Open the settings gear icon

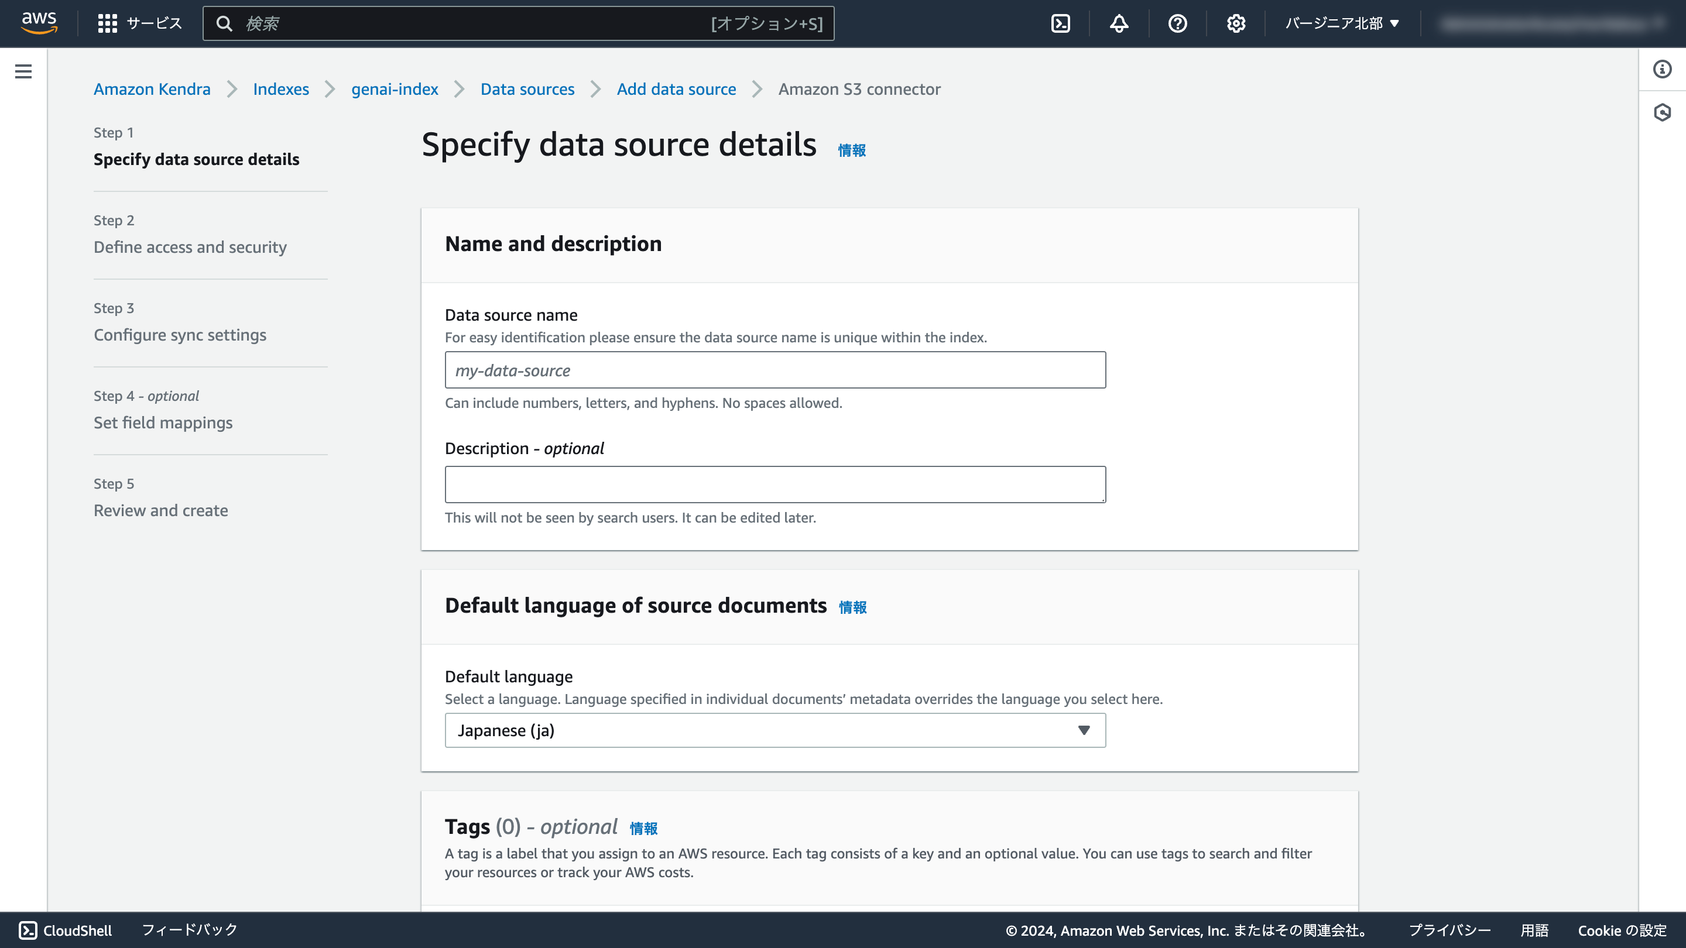[1236, 23]
